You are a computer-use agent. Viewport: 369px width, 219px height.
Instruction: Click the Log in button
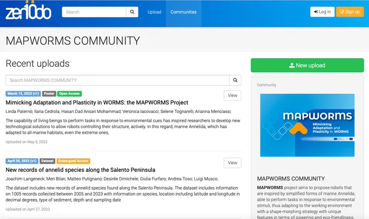[x=322, y=12]
